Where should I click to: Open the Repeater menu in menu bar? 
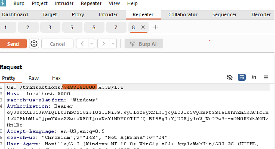point(91,3)
